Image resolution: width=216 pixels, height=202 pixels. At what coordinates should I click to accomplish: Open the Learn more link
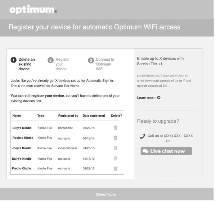point(146,98)
